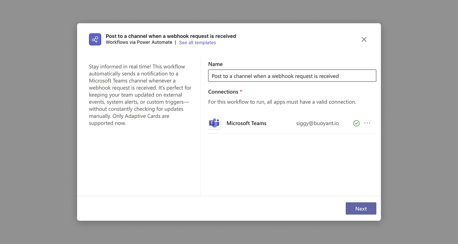Click the purple workflow webhook icon
458x244 pixels.
click(95, 39)
